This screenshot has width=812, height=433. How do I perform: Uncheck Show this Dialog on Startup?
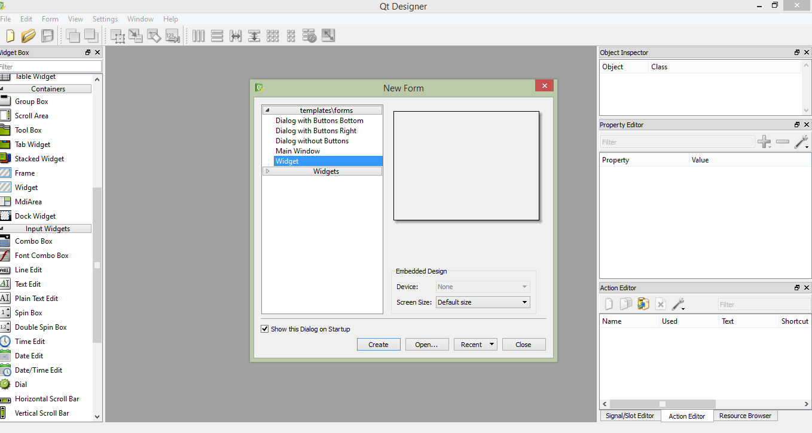coord(264,328)
